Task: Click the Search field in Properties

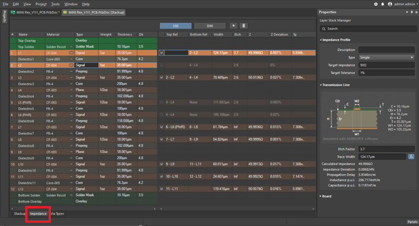Action: pos(367,29)
